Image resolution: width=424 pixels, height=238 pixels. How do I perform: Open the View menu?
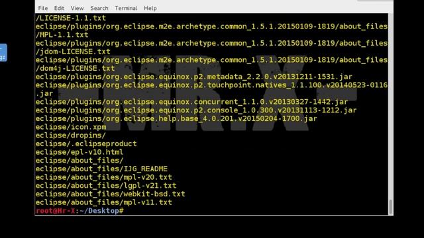(x=77, y=8)
